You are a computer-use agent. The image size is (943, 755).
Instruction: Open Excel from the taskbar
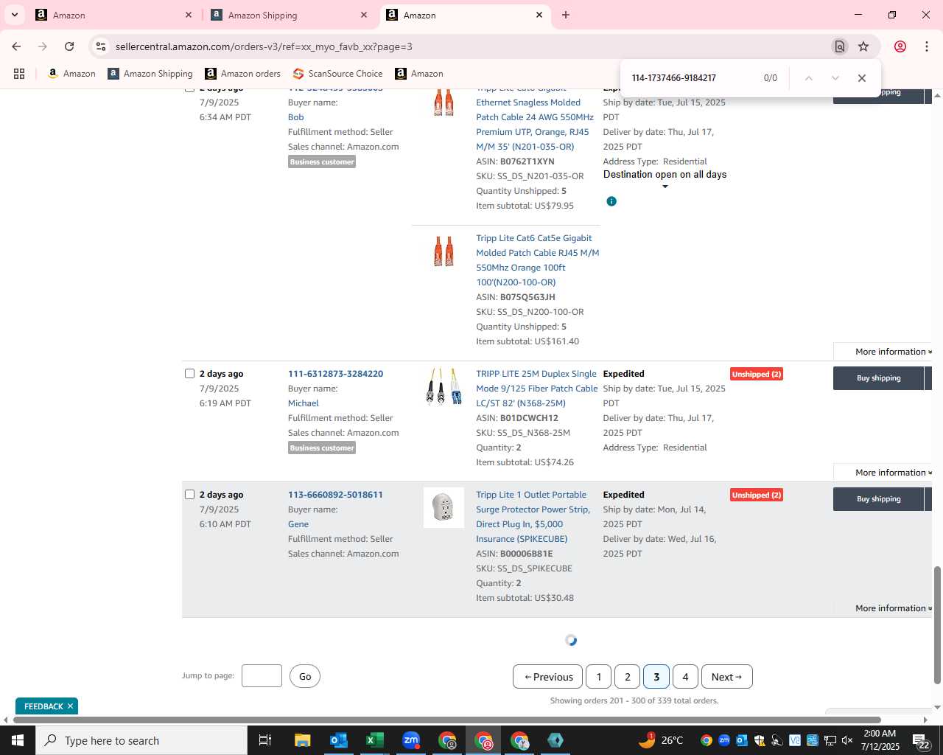[374, 740]
